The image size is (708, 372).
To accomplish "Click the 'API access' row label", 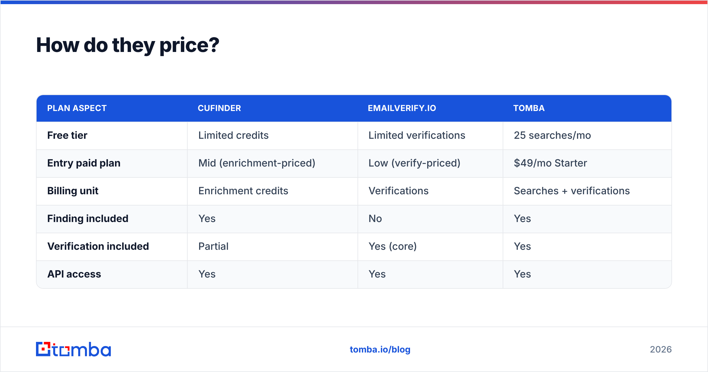I will pos(74,274).
